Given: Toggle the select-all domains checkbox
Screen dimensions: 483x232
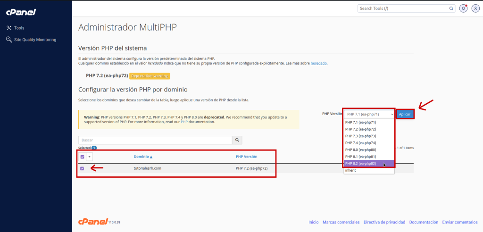Looking at the screenshot, I should [83, 157].
